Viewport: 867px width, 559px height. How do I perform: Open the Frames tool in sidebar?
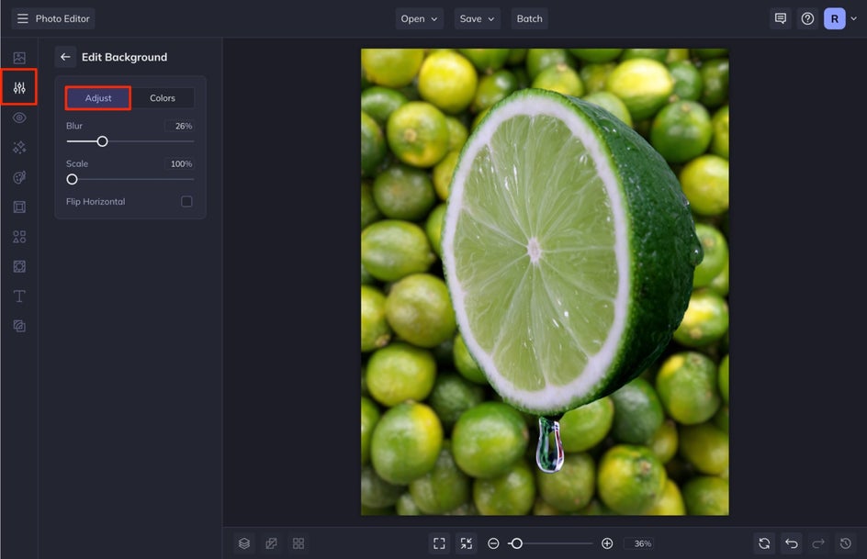(19, 207)
